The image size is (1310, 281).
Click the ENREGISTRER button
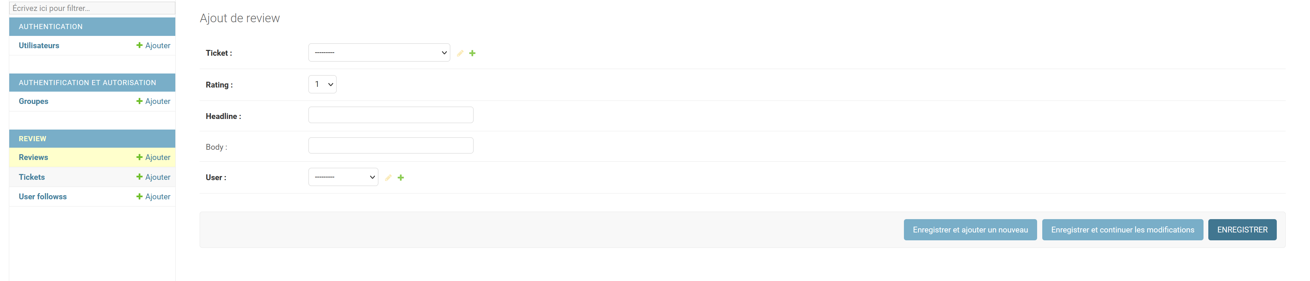1242,230
